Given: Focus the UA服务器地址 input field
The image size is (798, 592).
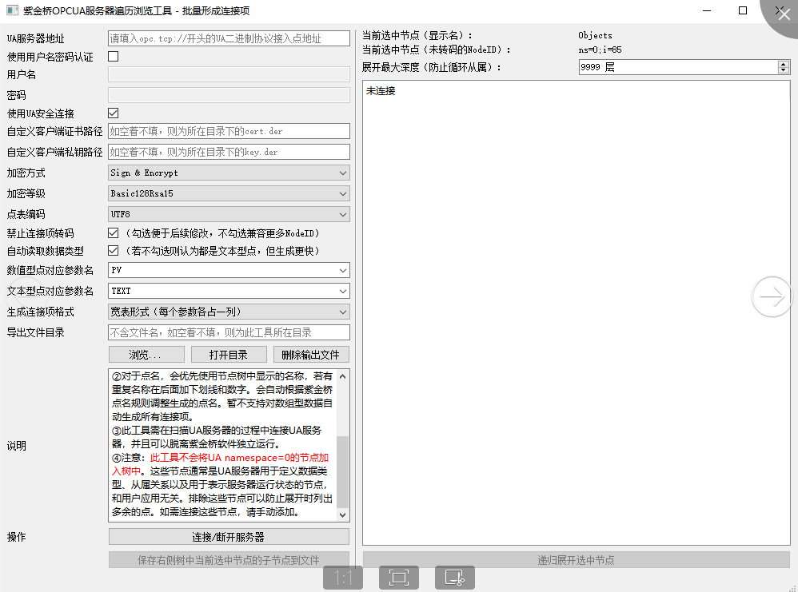Looking at the screenshot, I should 229,38.
